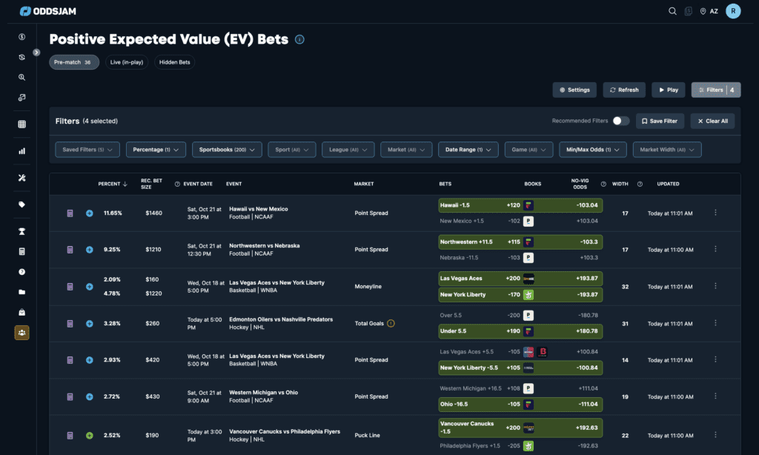The image size is (759, 455).
Task: Open the calculator for the Northwestern vs Nebraska row
Action: point(70,250)
